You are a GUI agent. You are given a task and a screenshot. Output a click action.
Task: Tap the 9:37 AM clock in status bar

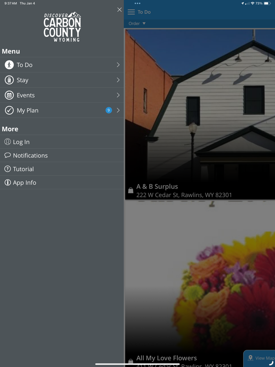(11, 3)
